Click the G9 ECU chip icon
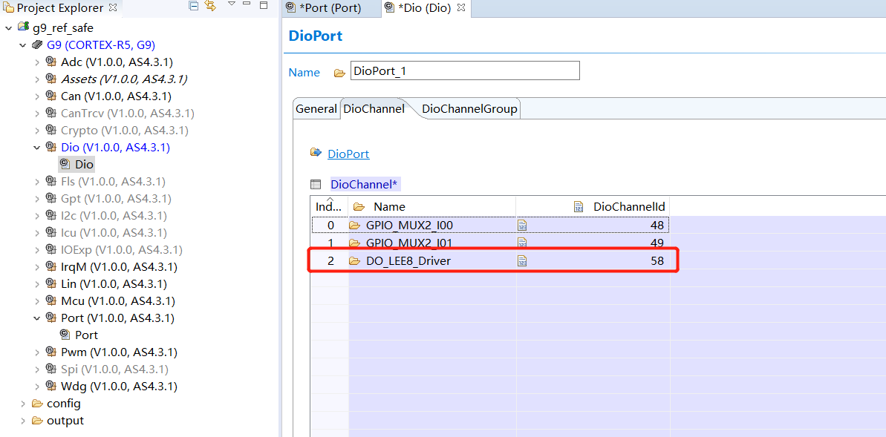Screen dimensions: 886x437 pos(37,45)
